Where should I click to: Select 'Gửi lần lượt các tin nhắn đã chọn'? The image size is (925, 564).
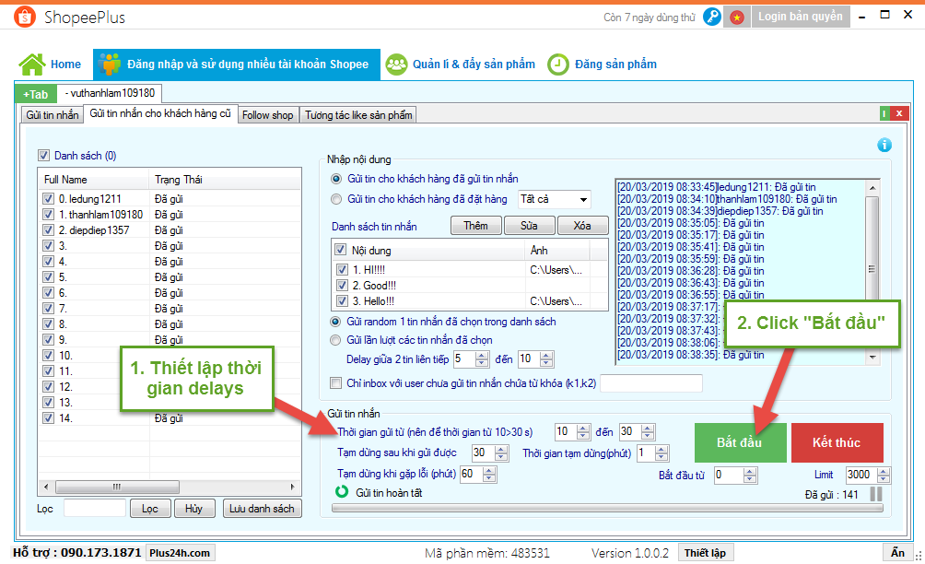click(x=337, y=340)
